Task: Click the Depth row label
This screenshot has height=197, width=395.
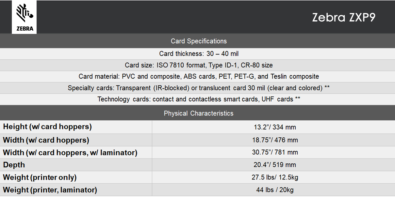Action: (14, 165)
